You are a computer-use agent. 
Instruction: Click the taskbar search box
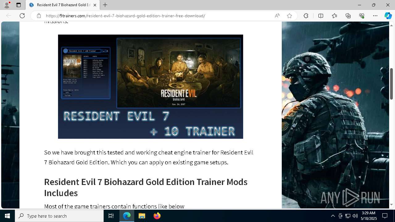click(x=59, y=216)
